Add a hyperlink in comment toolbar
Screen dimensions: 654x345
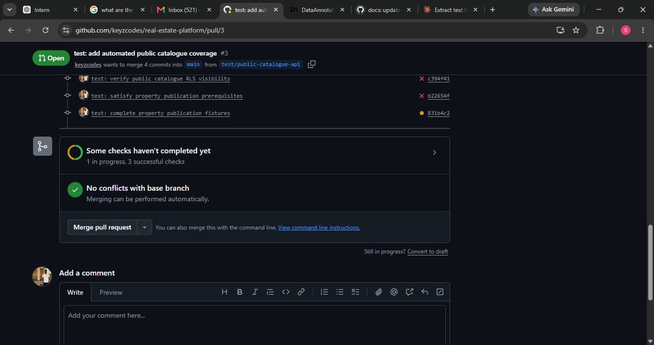click(x=301, y=292)
